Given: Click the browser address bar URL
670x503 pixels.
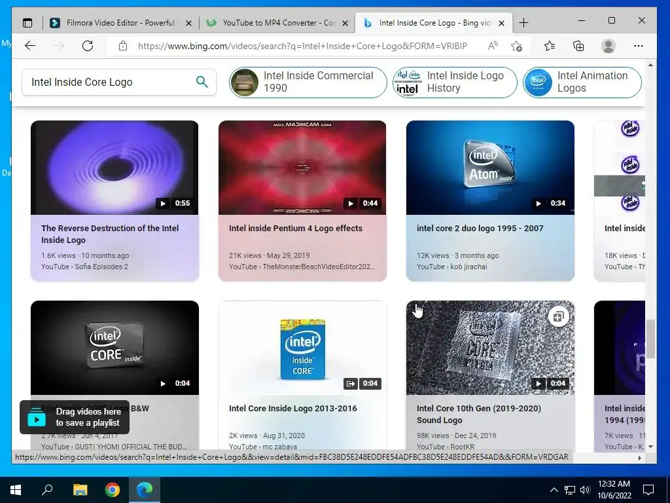Looking at the screenshot, I should pos(302,46).
